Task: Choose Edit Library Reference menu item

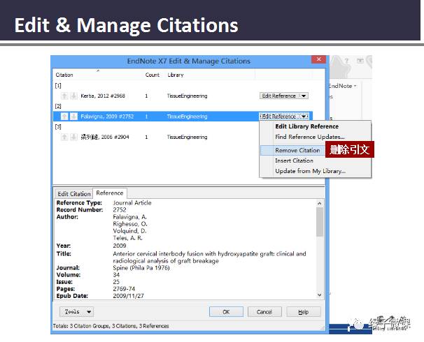Action: (307, 126)
